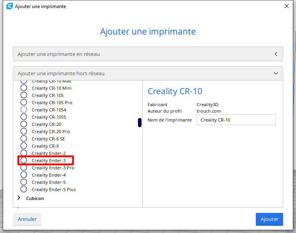This screenshot has width=296, height=233.
Task: Select the Creality CR-10 Mini radio button
Action: (x=24, y=88)
